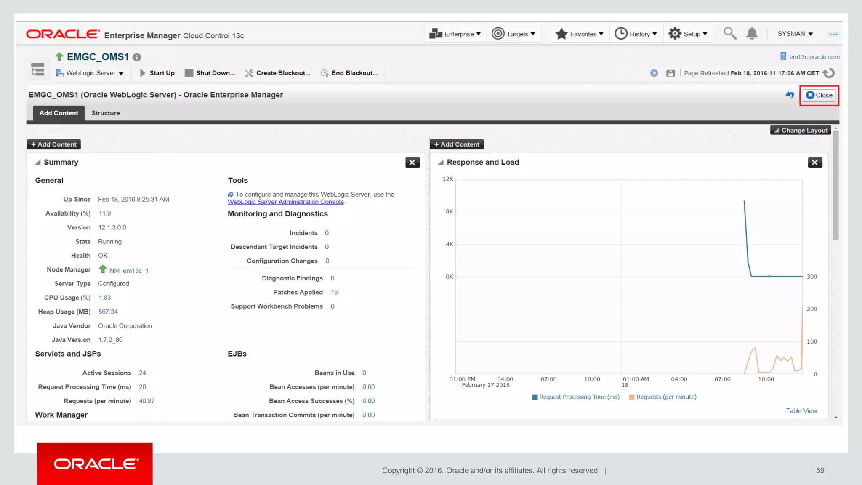Open the WebLogic Server Administration Console link
The image size is (862, 485).
(x=285, y=202)
